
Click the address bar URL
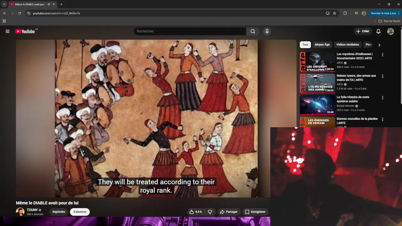coord(57,13)
